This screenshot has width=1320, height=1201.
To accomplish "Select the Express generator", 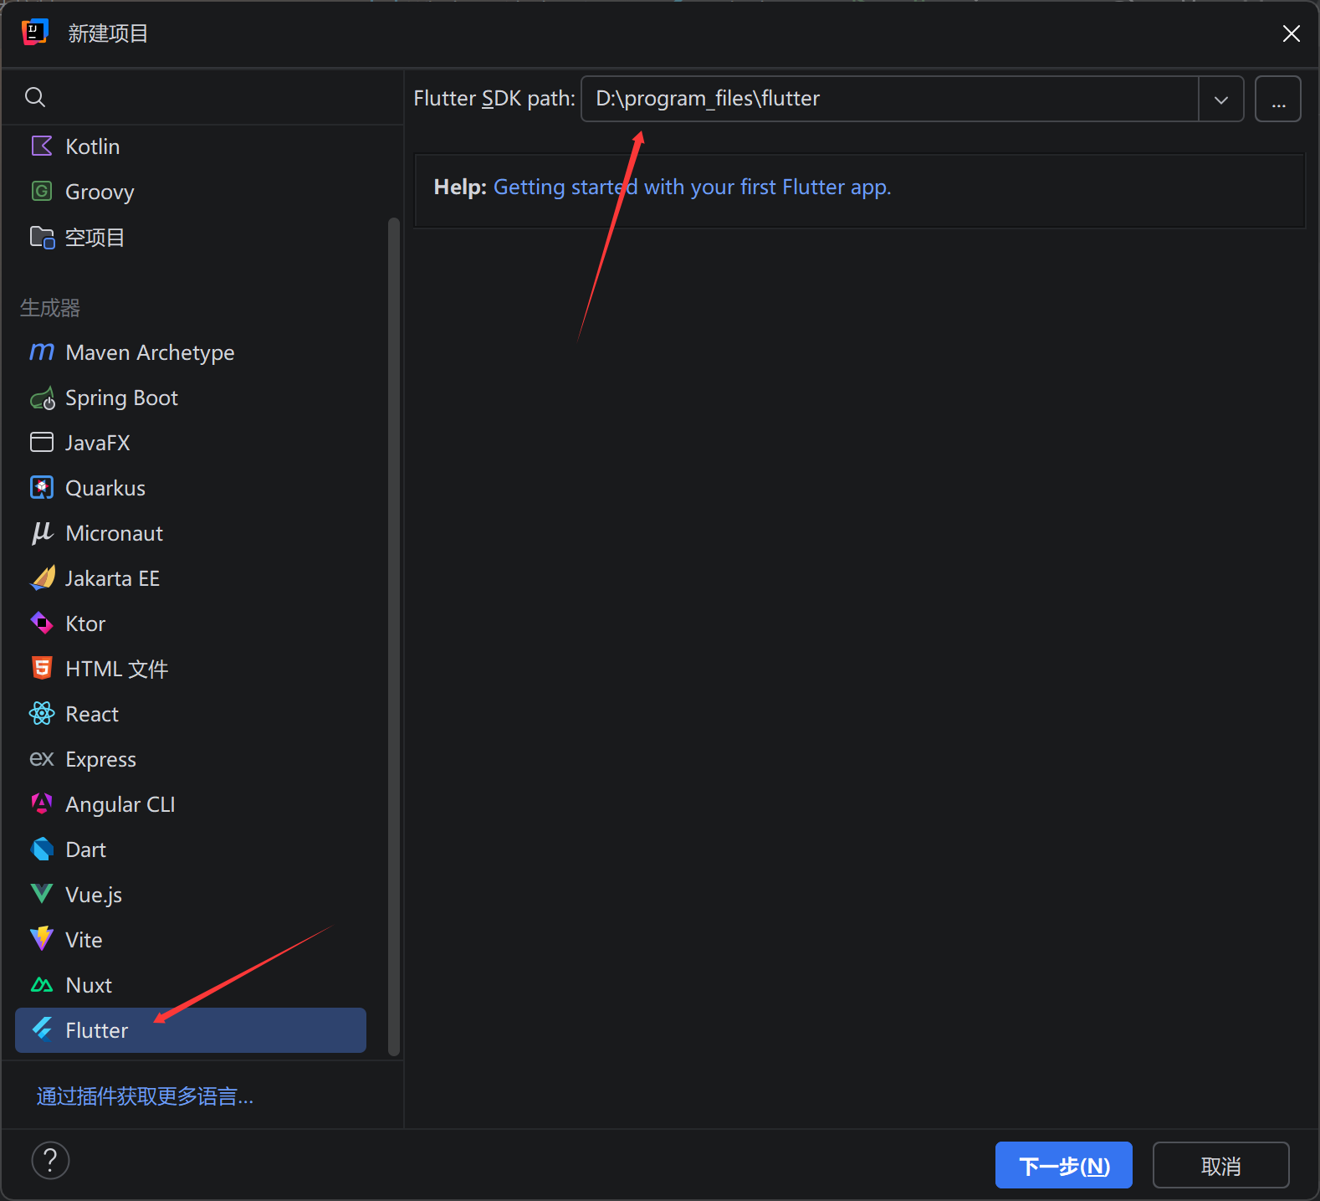I will pos(191,759).
